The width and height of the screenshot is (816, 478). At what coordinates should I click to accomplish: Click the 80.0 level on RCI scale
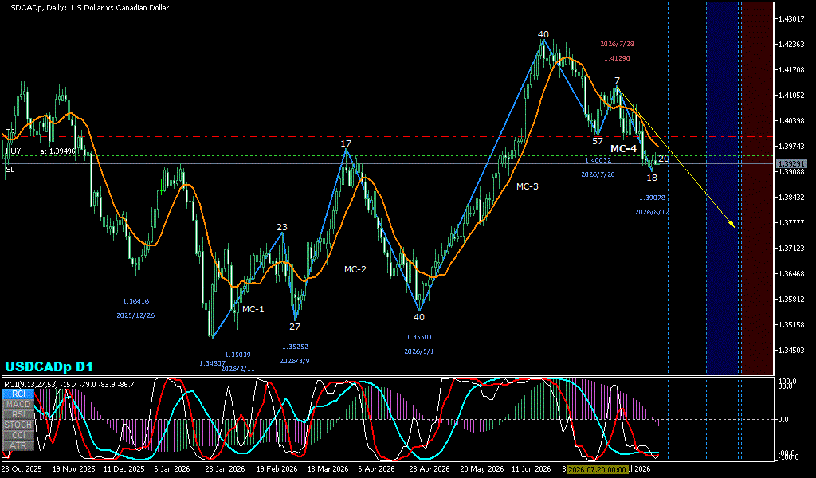click(x=785, y=386)
